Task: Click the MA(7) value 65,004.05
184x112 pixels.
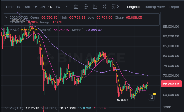Action: [29, 30]
